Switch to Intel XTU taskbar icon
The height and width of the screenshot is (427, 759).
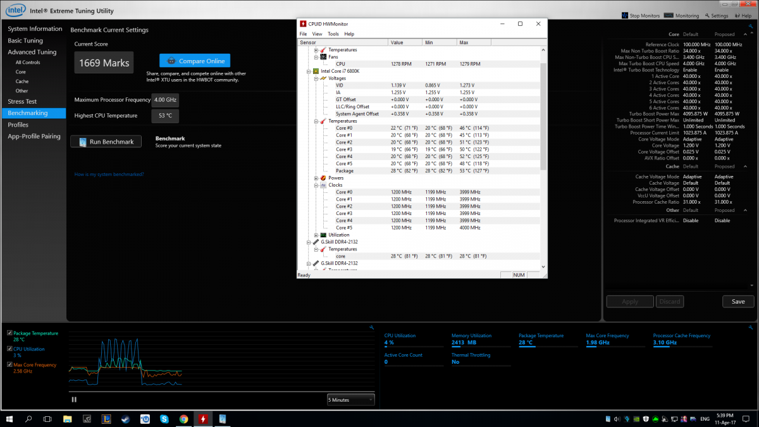click(x=222, y=419)
